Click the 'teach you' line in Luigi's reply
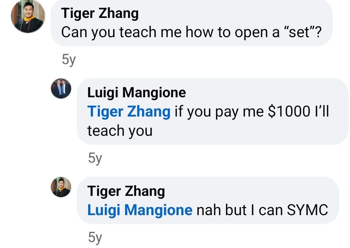Screen dimensions: 350x248 pos(120,131)
